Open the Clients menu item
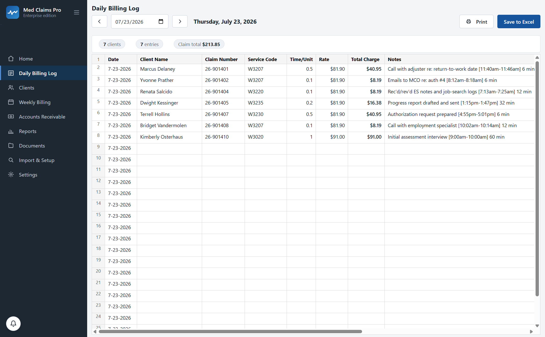Screen dimensions: 545x337 (x=44, y=88)
